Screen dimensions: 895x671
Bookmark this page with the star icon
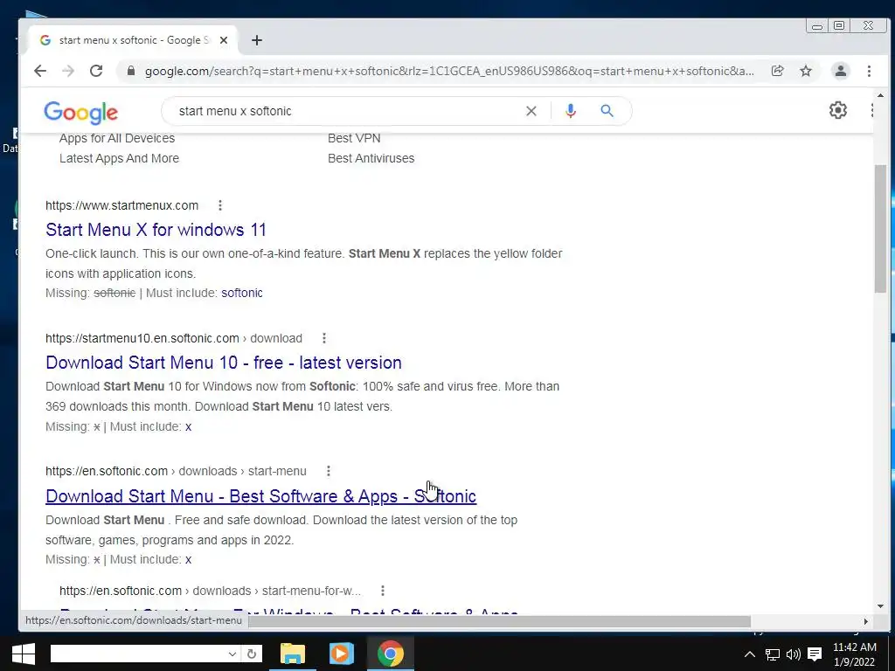point(805,71)
